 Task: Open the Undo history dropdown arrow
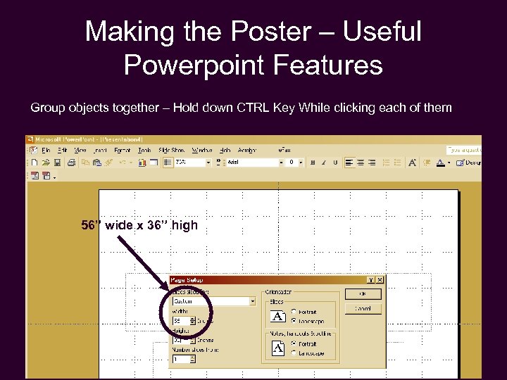[131, 163]
